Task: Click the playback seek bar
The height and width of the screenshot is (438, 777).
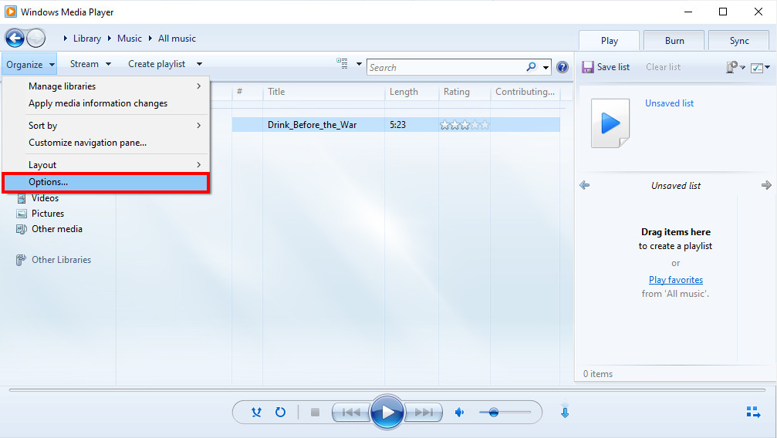Action: [x=388, y=390]
